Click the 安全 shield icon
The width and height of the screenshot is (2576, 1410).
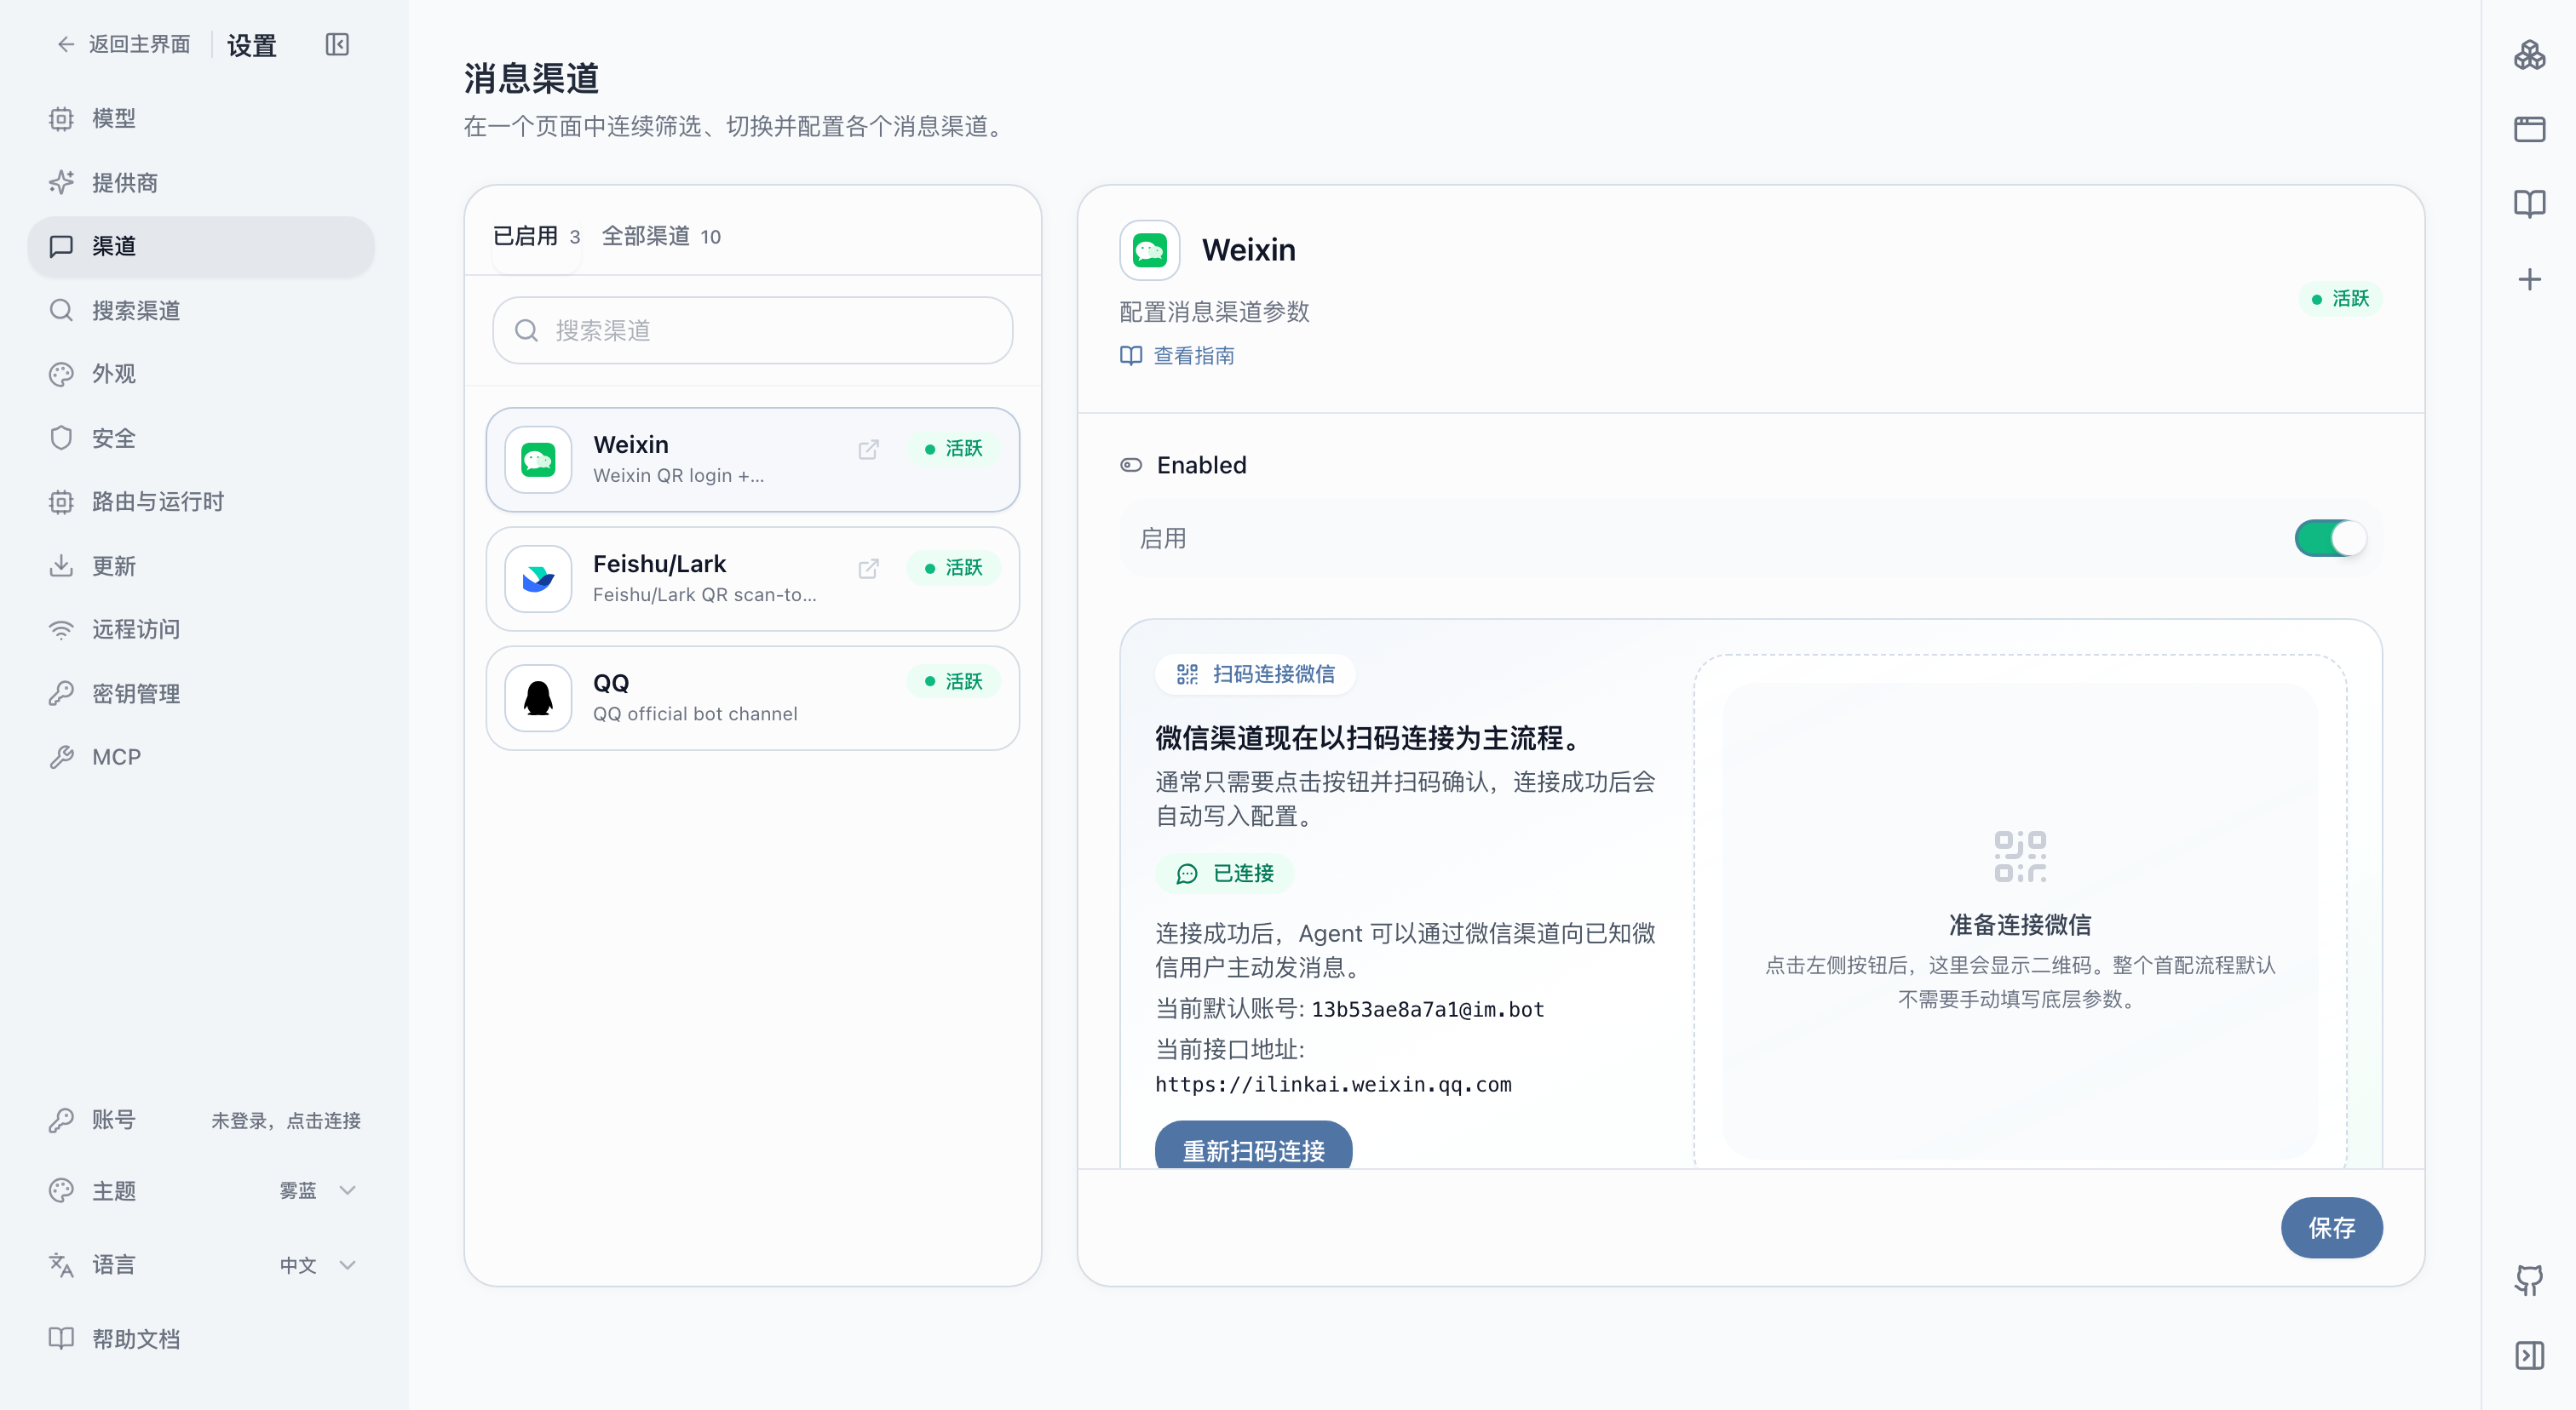click(x=61, y=438)
